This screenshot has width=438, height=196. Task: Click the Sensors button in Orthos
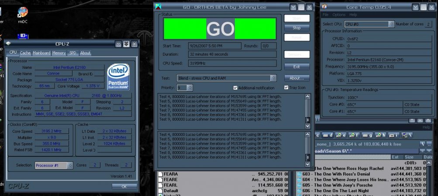point(297,54)
